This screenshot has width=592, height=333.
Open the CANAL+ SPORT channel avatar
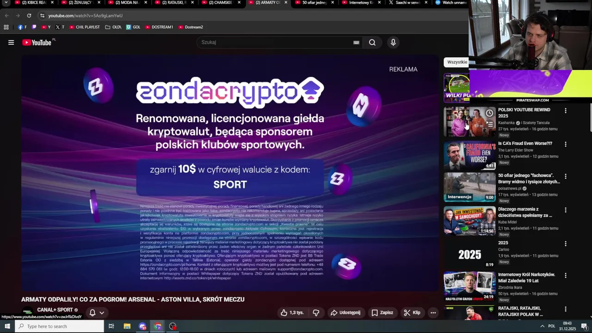point(27,311)
